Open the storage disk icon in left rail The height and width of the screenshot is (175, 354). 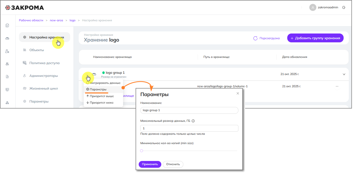(7, 38)
